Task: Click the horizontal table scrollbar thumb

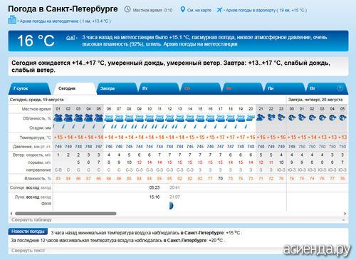Action: 66,214
